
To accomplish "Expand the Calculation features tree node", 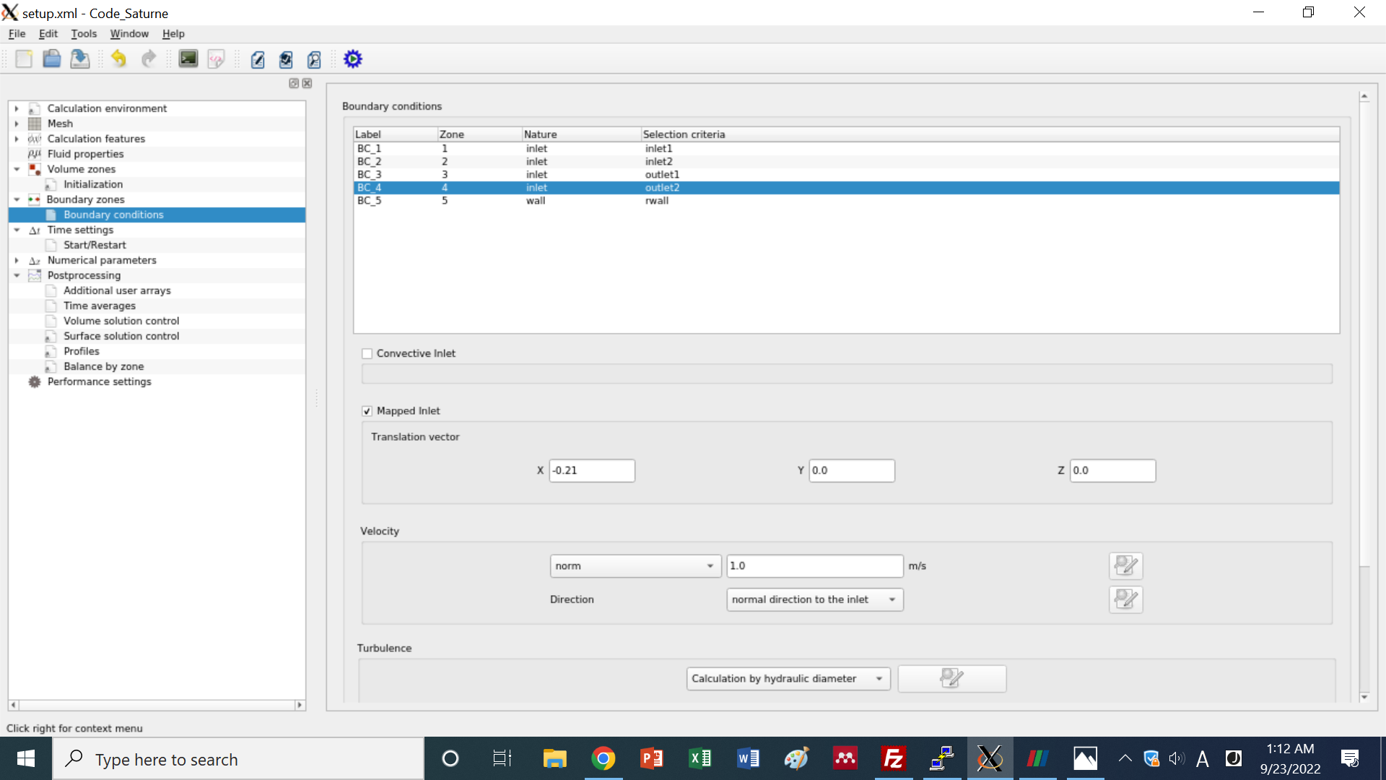I will coord(17,139).
